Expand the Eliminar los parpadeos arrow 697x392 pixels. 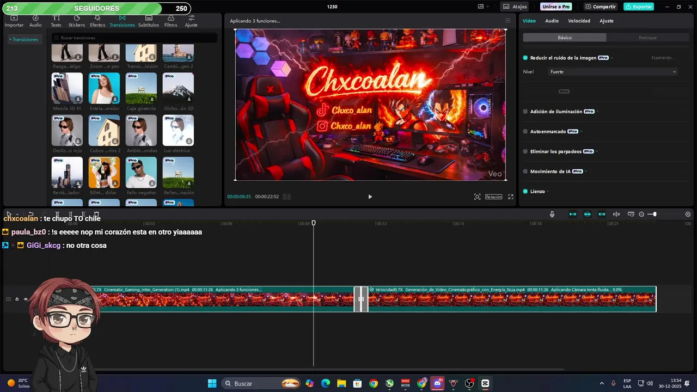point(597,151)
